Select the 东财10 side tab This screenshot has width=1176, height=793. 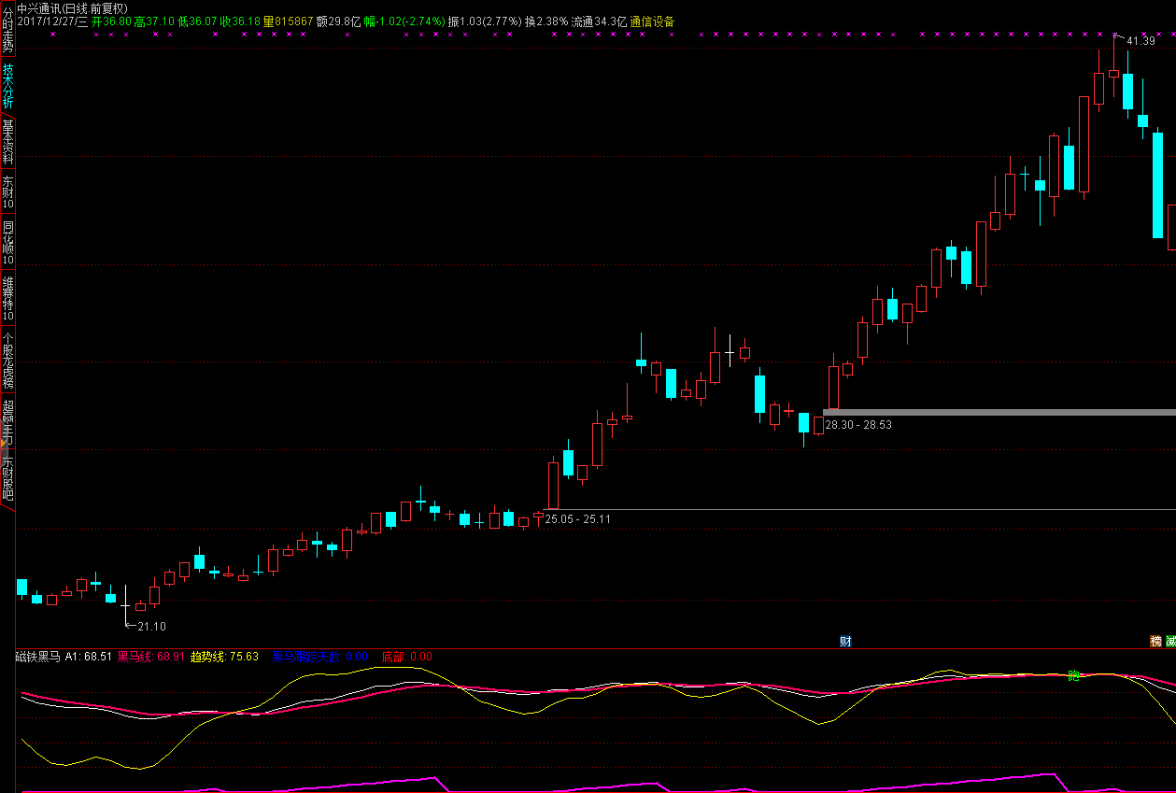tap(7, 191)
